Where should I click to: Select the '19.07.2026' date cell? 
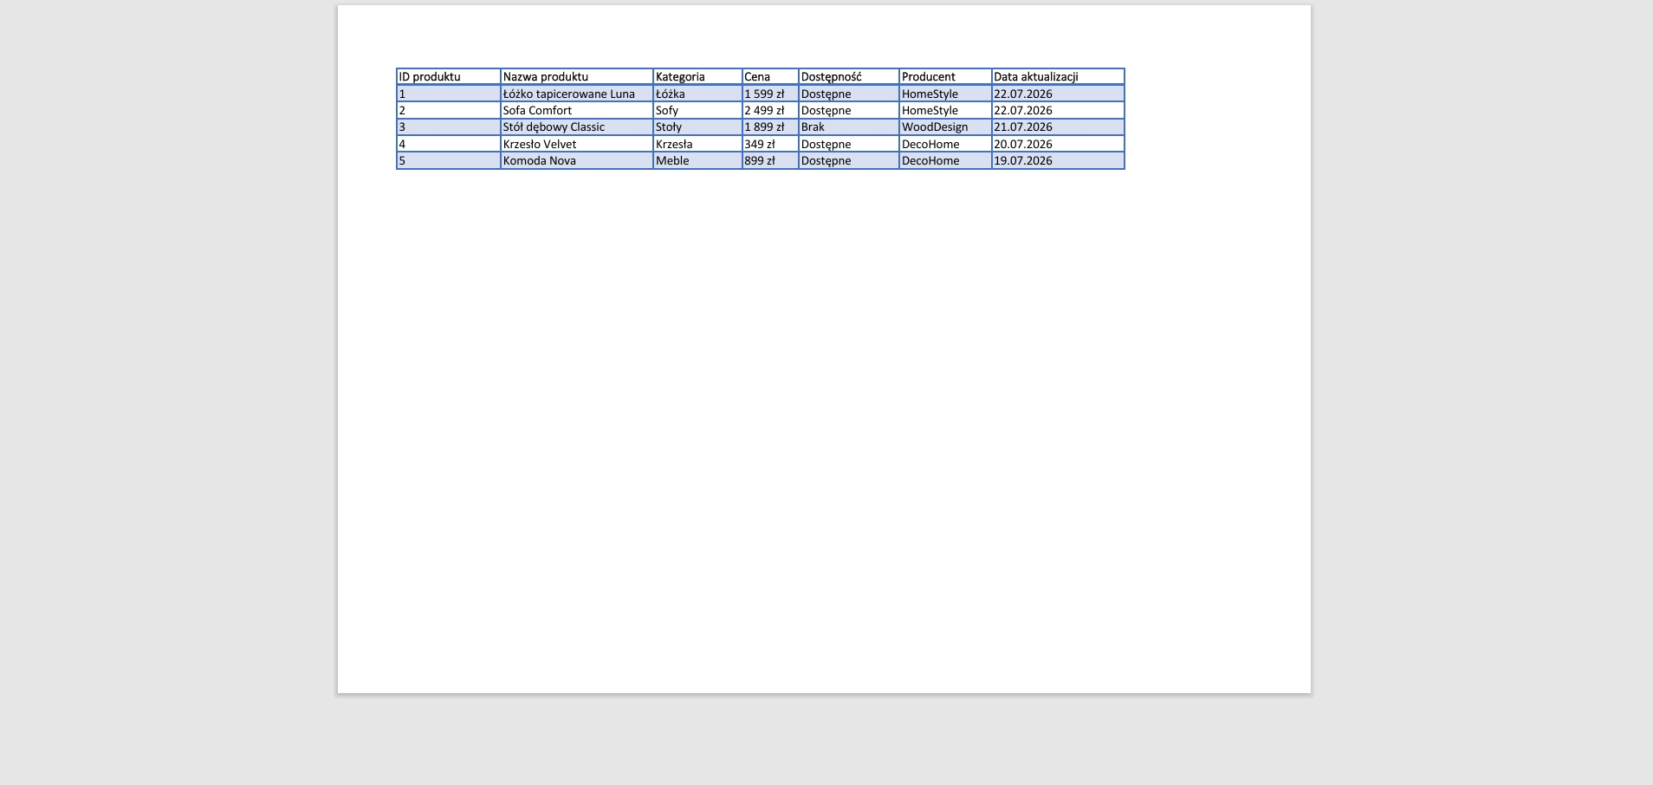(x=1058, y=160)
